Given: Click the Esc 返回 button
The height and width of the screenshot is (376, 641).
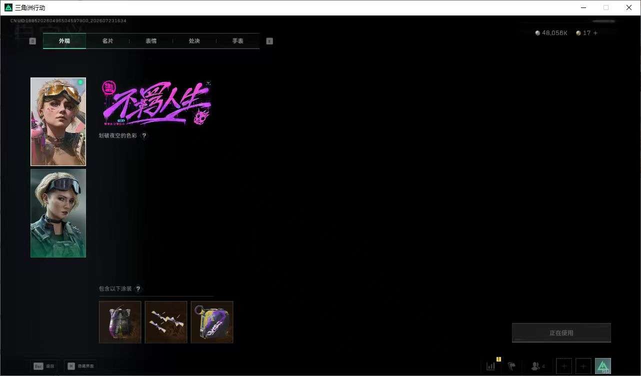Looking at the screenshot, I should (43, 366).
